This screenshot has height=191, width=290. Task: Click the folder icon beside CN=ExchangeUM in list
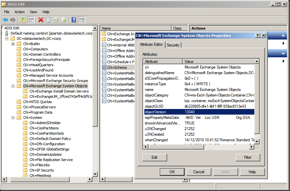tap(104, 40)
